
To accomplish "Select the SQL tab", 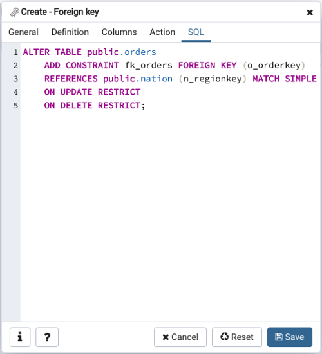I will tap(196, 32).
